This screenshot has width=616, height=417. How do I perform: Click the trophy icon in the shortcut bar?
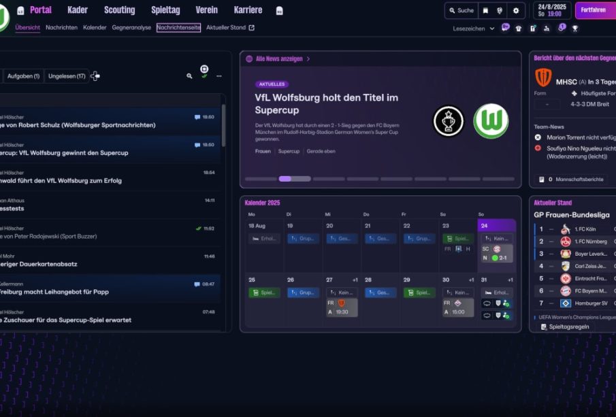click(x=575, y=29)
